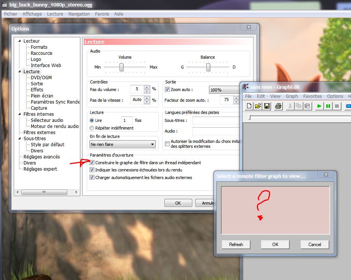Decrease Pas de la vitesse with down arrow

tap(147, 102)
